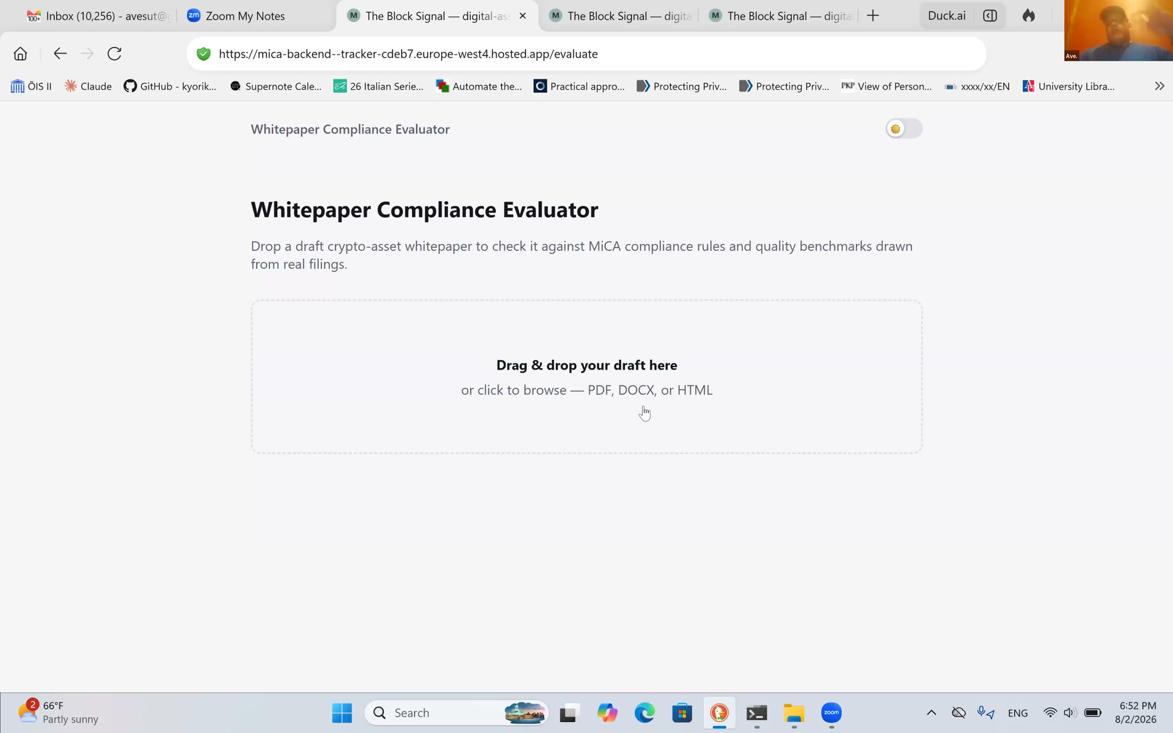Navigate back in browser history
The width and height of the screenshot is (1173, 733).
coord(60,54)
